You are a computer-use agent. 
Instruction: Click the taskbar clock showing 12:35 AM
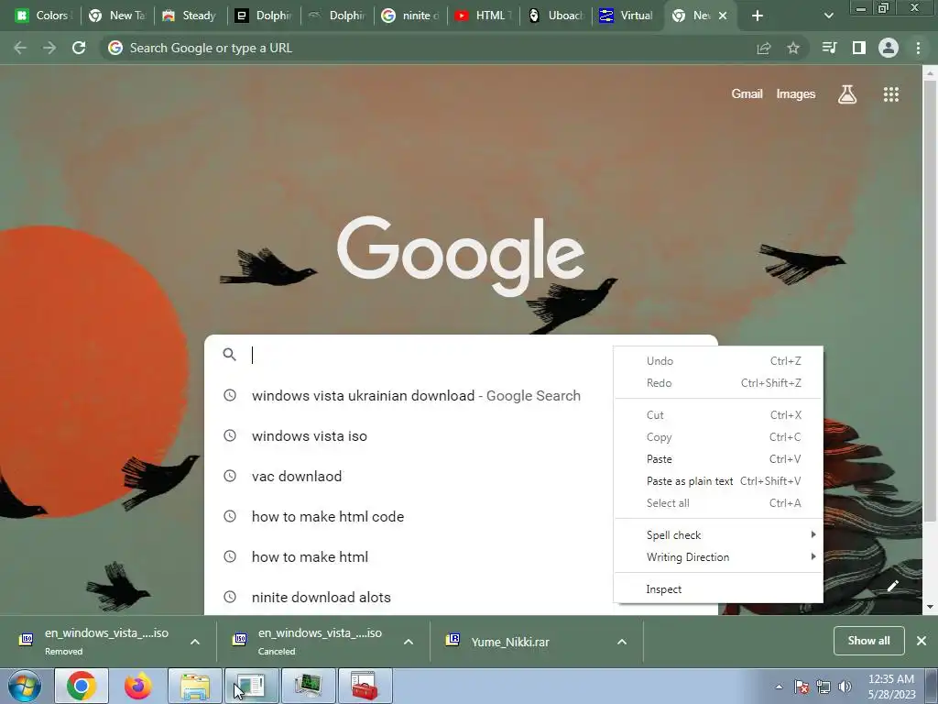click(891, 687)
